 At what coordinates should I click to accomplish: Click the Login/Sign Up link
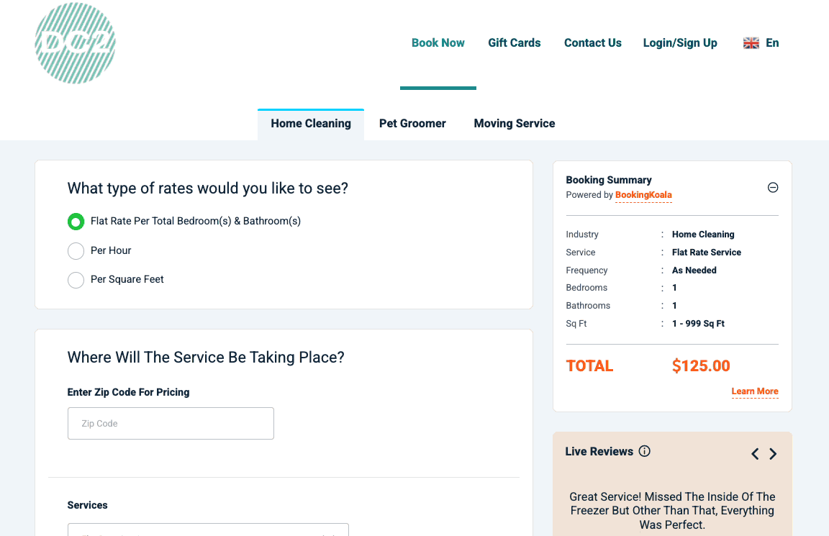click(x=680, y=43)
